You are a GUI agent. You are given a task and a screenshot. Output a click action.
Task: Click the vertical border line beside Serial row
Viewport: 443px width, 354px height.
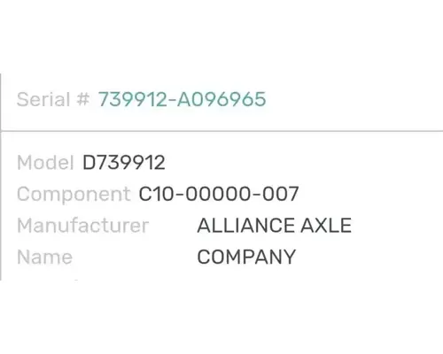pos(1,102)
